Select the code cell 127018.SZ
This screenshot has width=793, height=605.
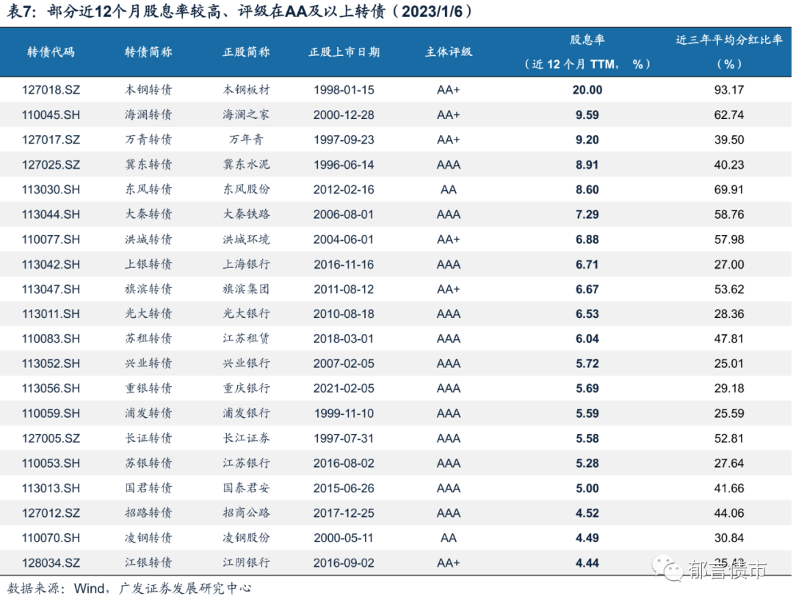click(51, 90)
